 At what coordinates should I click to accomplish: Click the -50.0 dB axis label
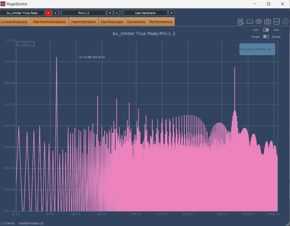[9, 83]
